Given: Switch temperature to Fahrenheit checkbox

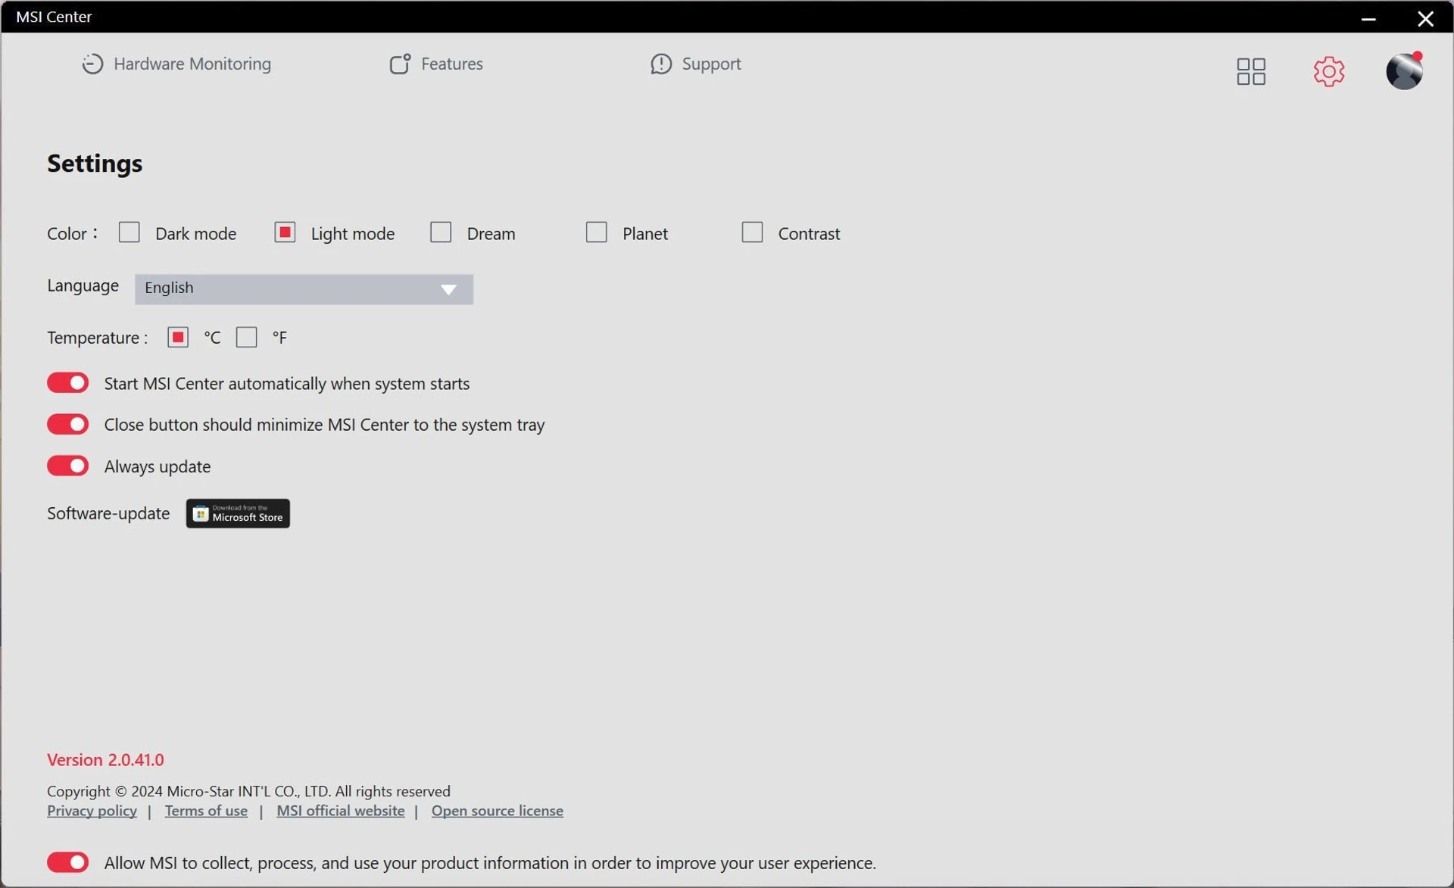Looking at the screenshot, I should click(x=246, y=337).
